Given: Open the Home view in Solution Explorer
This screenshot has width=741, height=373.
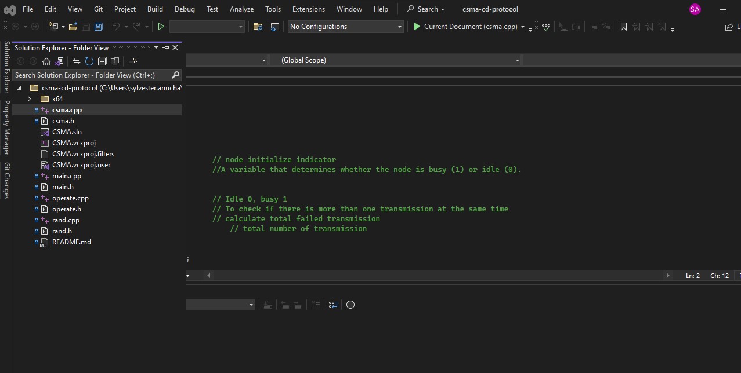Looking at the screenshot, I should pos(46,61).
